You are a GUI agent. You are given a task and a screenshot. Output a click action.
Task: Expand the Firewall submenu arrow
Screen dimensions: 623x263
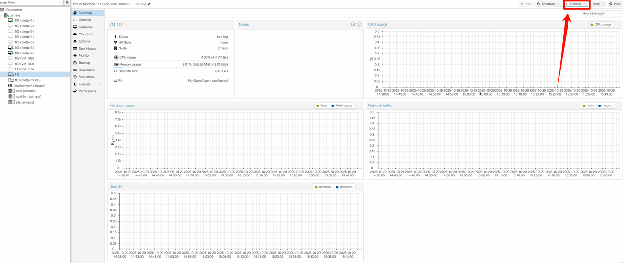click(99, 84)
